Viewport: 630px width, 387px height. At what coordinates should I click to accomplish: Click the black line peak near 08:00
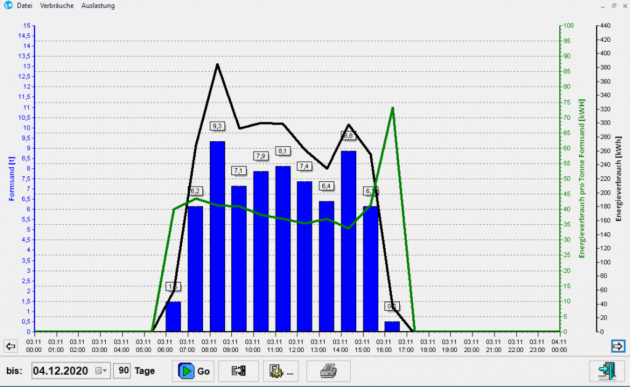coord(217,64)
